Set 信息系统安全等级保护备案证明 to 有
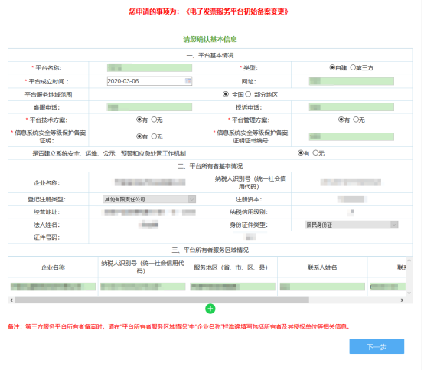Screen dimensions: 424x370 [139, 136]
